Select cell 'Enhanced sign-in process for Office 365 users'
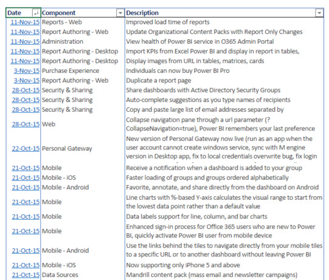The image size is (329, 280). point(224,231)
